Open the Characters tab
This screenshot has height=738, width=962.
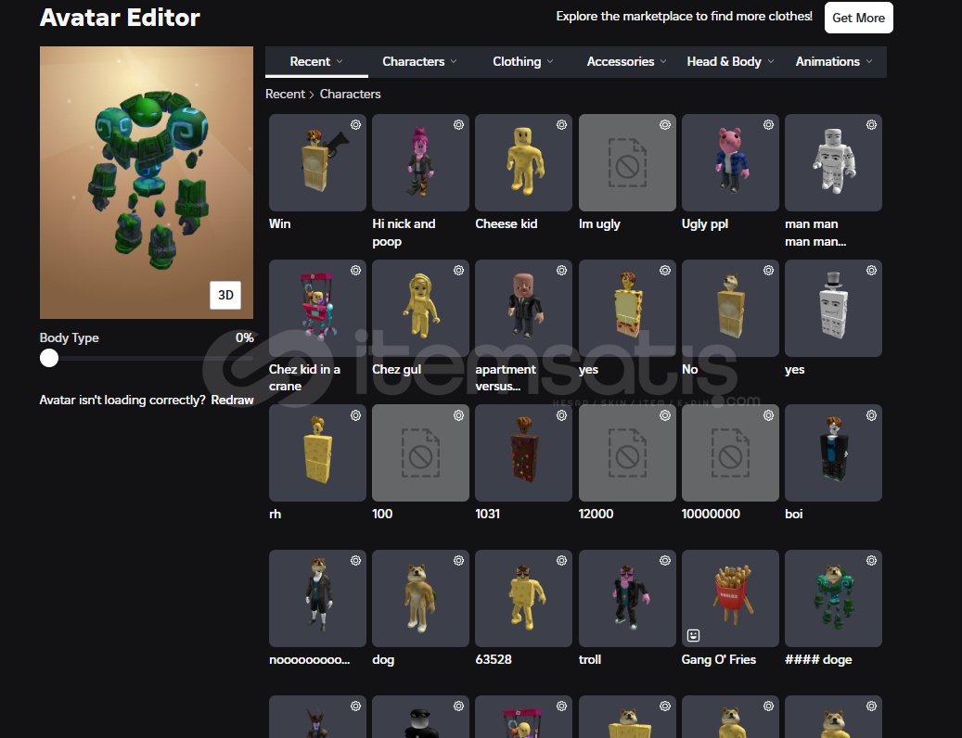click(x=419, y=62)
